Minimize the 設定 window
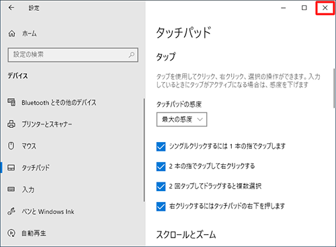Image resolution: width=336 pixels, height=247 pixels. pyautogui.click(x=284, y=8)
